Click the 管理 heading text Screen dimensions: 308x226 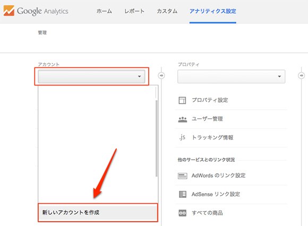42,32
